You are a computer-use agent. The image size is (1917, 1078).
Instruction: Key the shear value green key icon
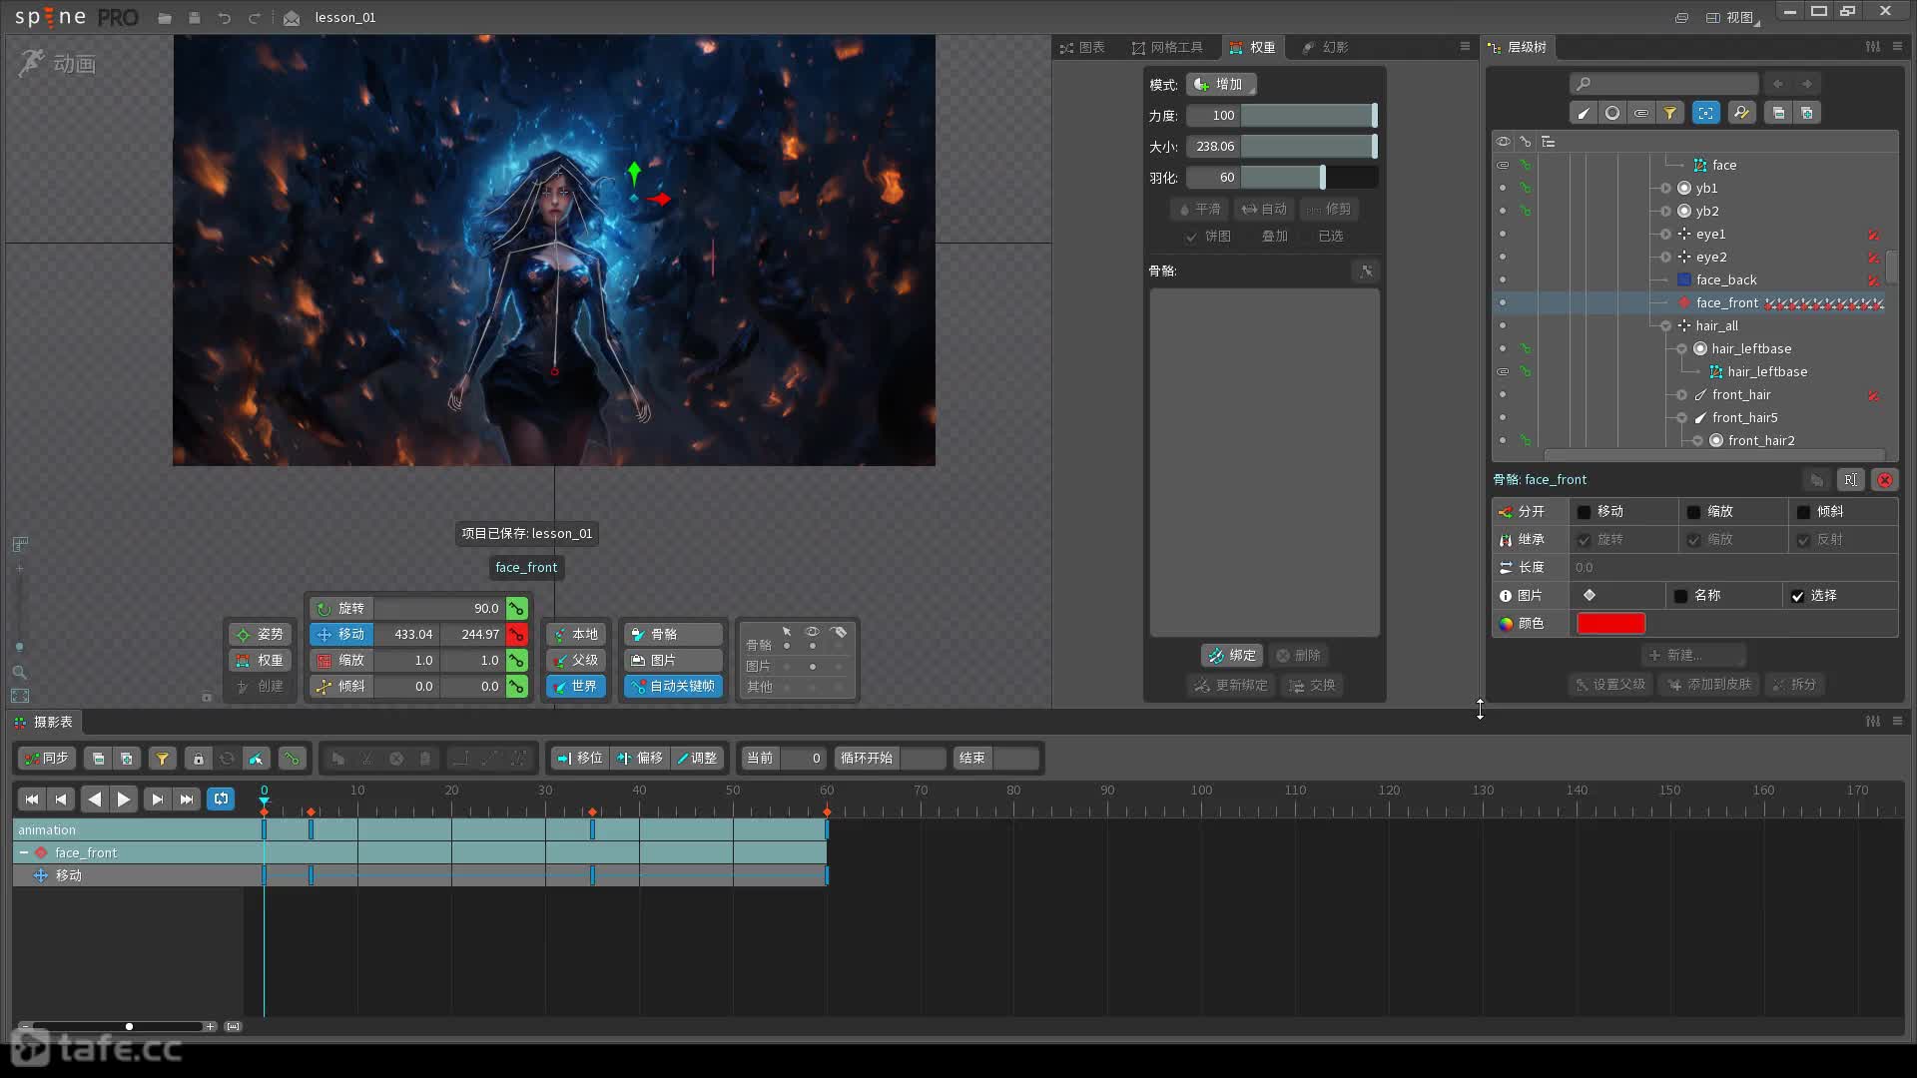(516, 686)
